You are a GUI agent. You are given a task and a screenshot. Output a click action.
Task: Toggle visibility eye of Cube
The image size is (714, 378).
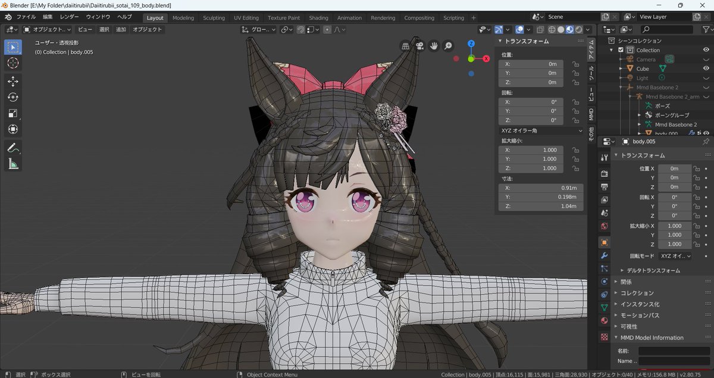[x=706, y=69]
